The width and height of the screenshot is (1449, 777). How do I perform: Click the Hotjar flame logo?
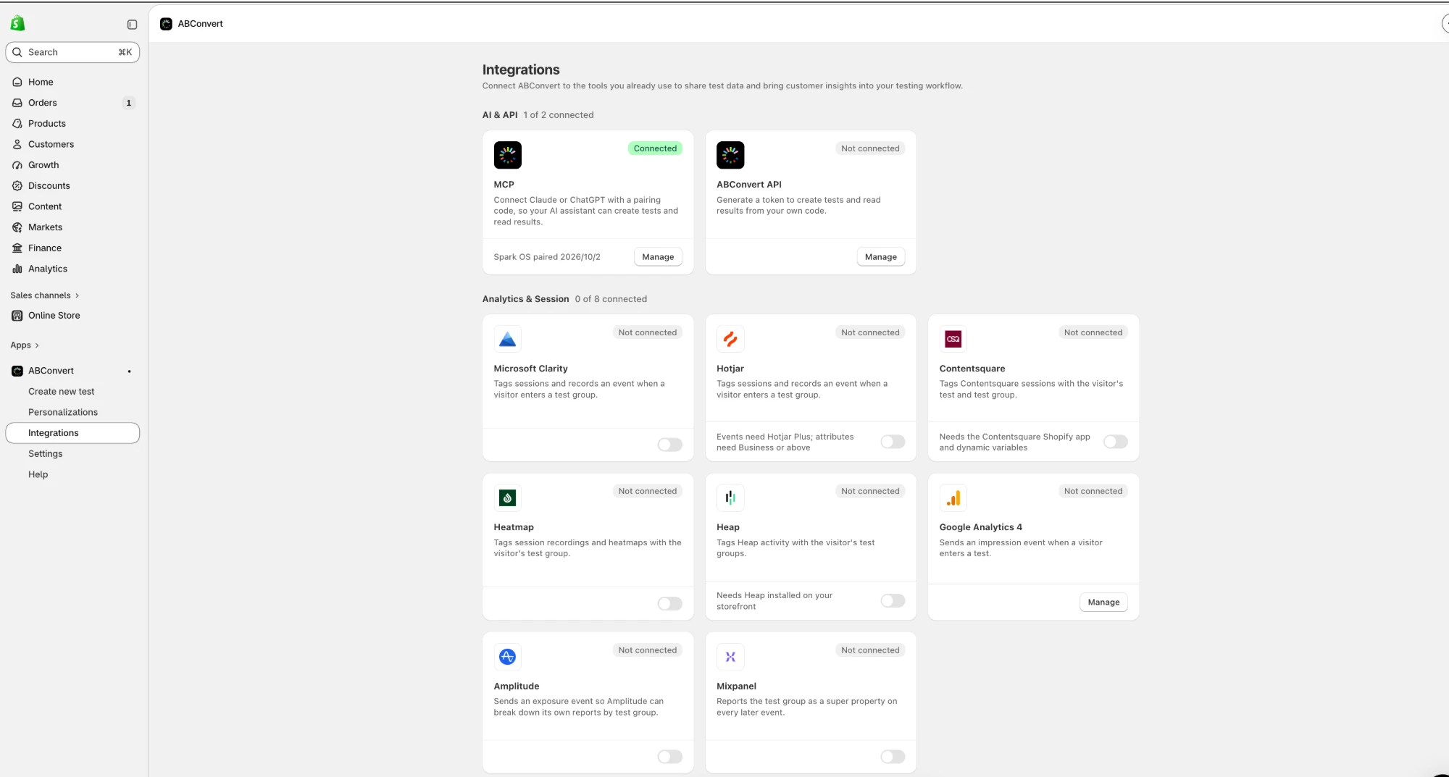pyautogui.click(x=730, y=339)
